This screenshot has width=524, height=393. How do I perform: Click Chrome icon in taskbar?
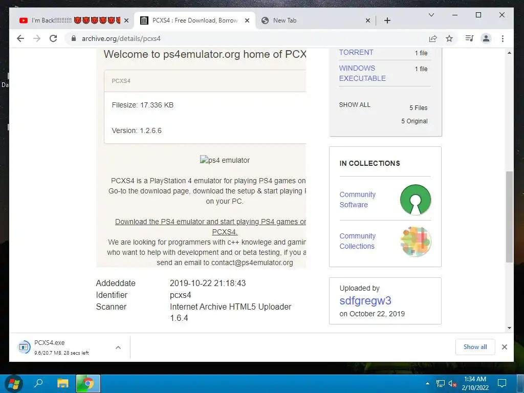[88, 383]
